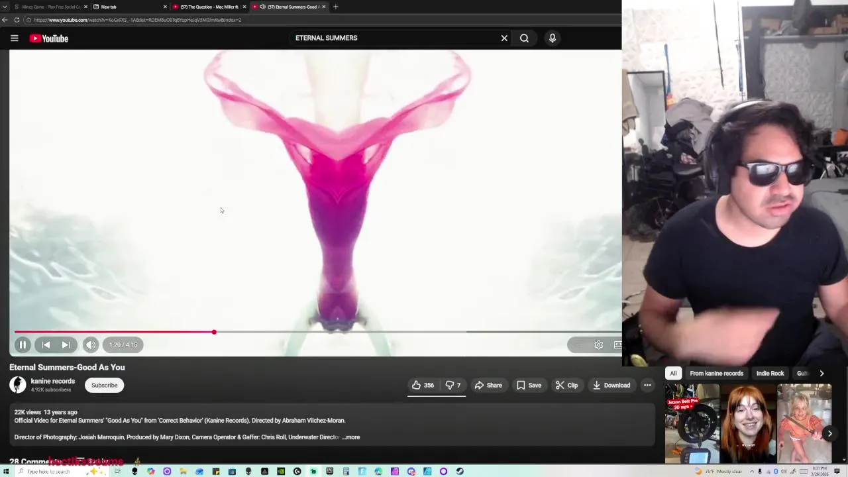
Task: Expand the browser tab search dropdown
Action: point(5,7)
